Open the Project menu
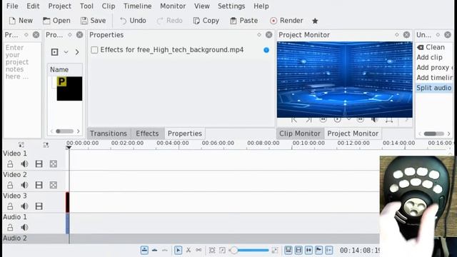 pyautogui.click(x=60, y=6)
